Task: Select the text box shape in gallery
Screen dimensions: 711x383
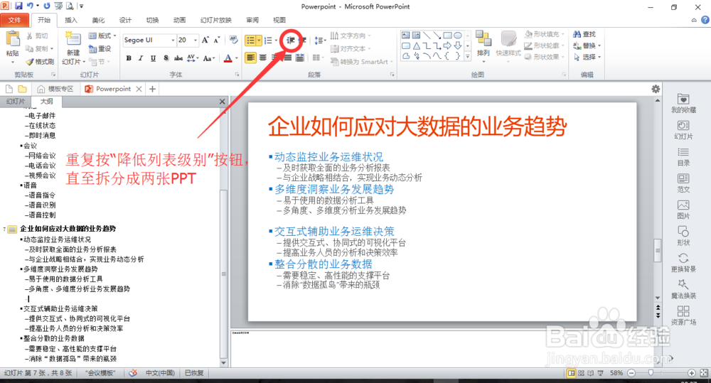Action: click(406, 36)
